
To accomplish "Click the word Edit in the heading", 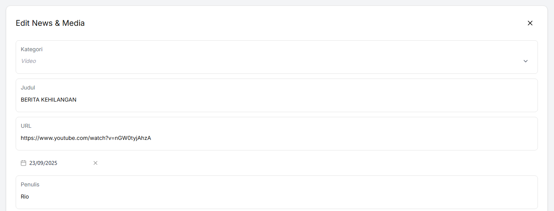I will click(23, 23).
